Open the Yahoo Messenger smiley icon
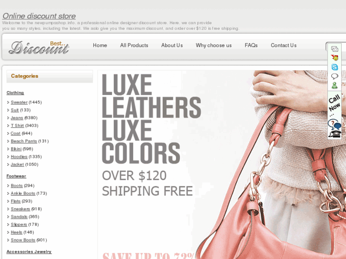Image resolution: width=346 pixels, height=259 pixels. pos(335,58)
